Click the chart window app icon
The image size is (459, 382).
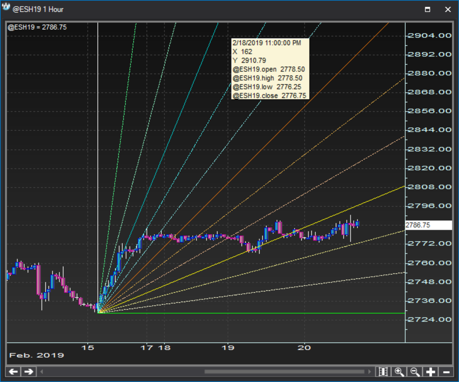click(x=5, y=7)
